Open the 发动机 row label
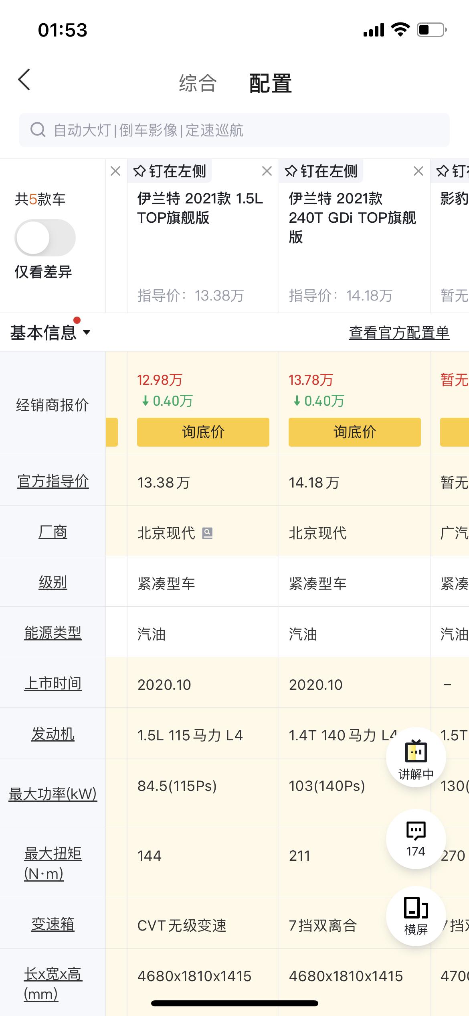Screen dimensions: 469x1016 [53, 734]
